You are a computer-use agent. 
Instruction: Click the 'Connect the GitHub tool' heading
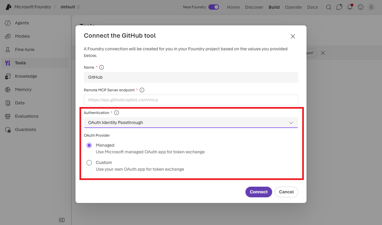120,36
